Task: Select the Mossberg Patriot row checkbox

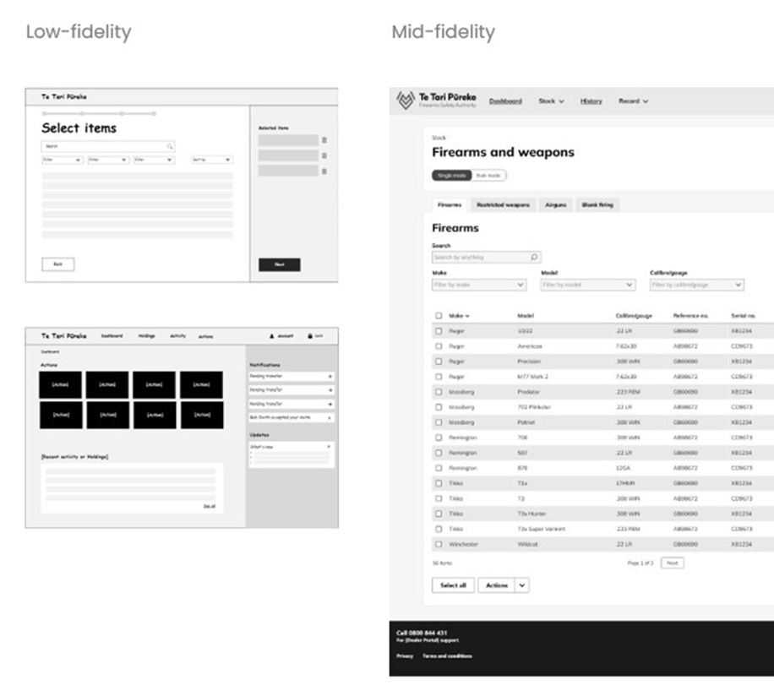Action: click(x=439, y=422)
